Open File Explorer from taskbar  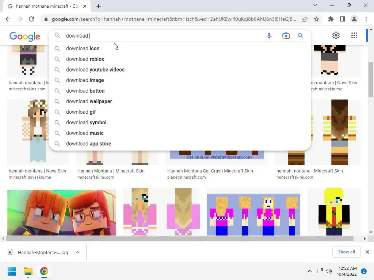click(x=28, y=271)
